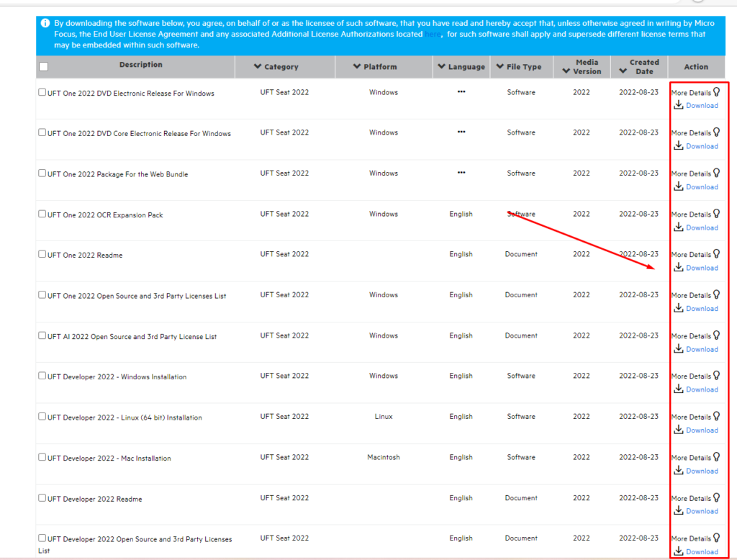Open the Media Version column dropdown
Image resolution: width=737 pixels, height=560 pixels.
[x=566, y=71]
